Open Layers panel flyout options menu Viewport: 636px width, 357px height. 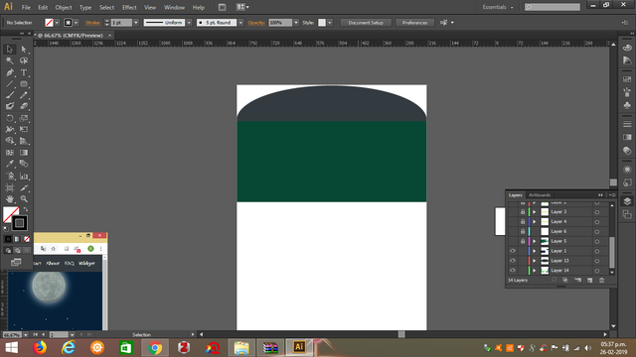click(612, 195)
